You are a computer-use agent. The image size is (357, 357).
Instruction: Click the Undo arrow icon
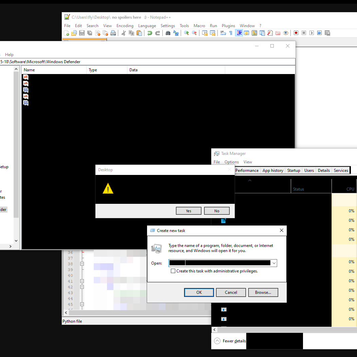point(149,33)
